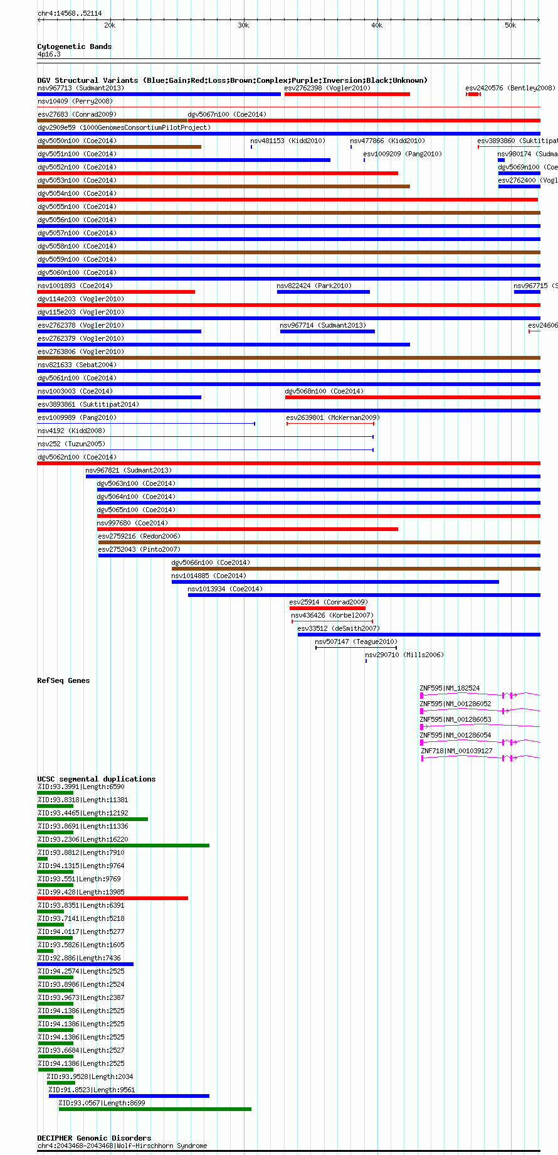
Task: Select dgv5062n100 (Coe2014) loss variant
Action: (288, 463)
